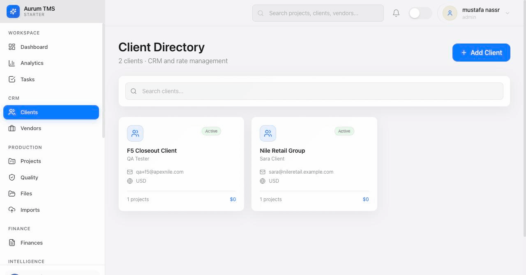Open the Dashboard page
This screenshot has width=526, height=275.
pos(51,47)
